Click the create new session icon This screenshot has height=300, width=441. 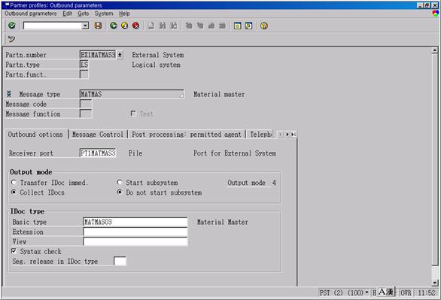[x=237, y=26]
